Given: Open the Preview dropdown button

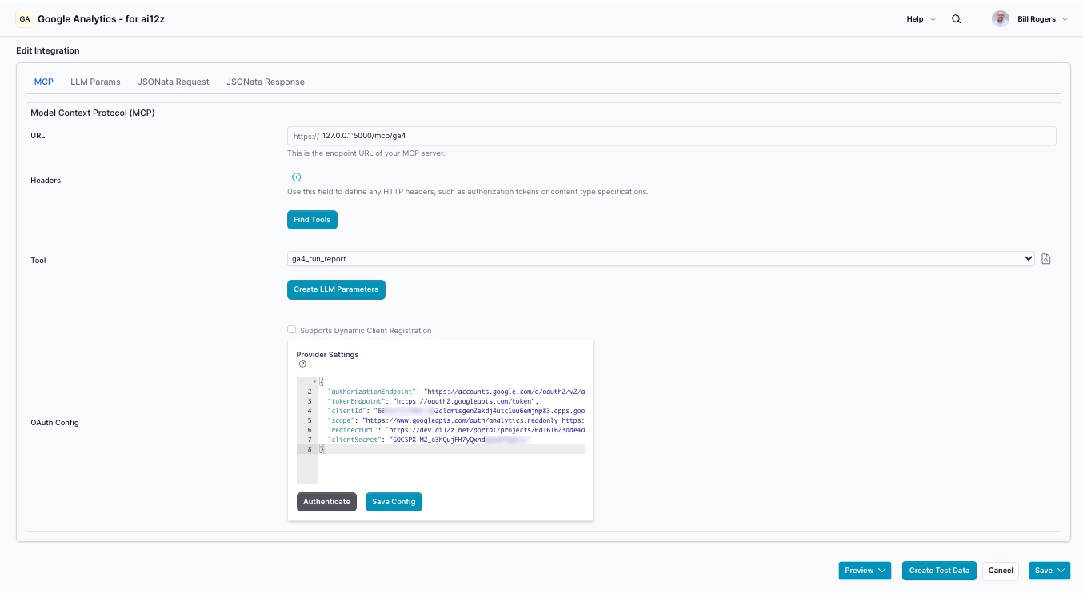Looking at the screenshot, I should 865,571.
